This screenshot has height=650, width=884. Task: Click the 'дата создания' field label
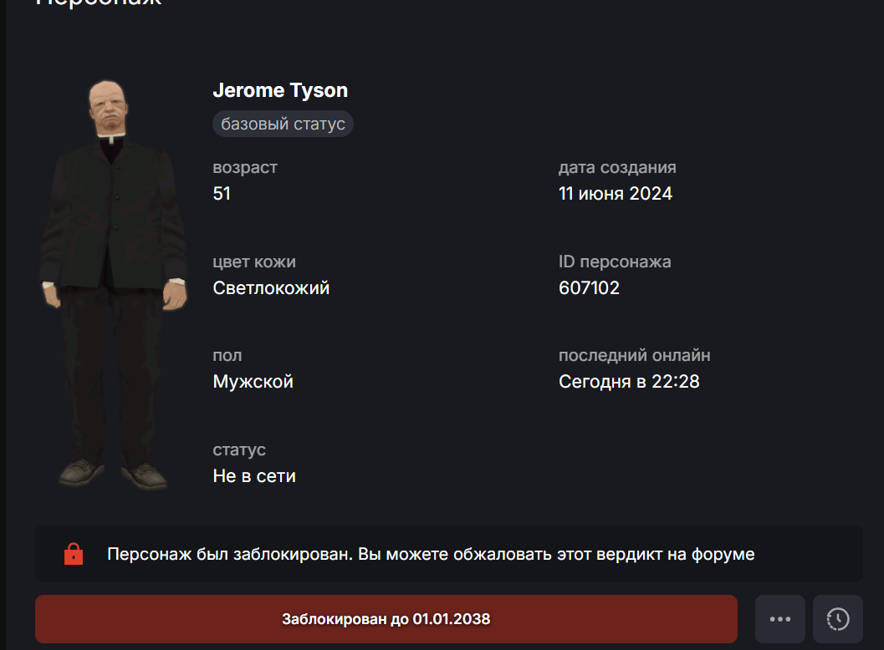(617, 167)
